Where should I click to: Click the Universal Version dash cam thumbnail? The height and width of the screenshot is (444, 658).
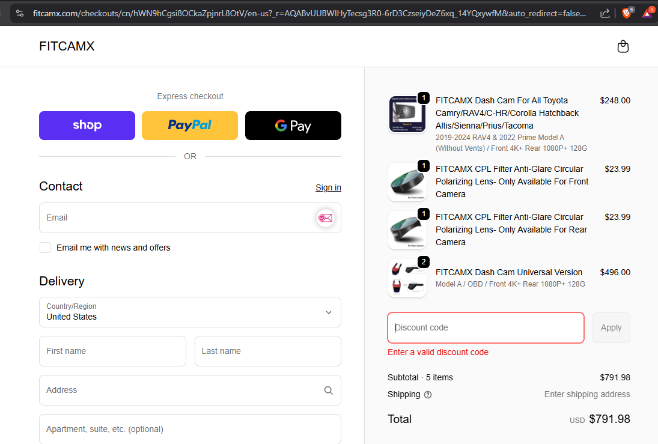pos(407,278)
